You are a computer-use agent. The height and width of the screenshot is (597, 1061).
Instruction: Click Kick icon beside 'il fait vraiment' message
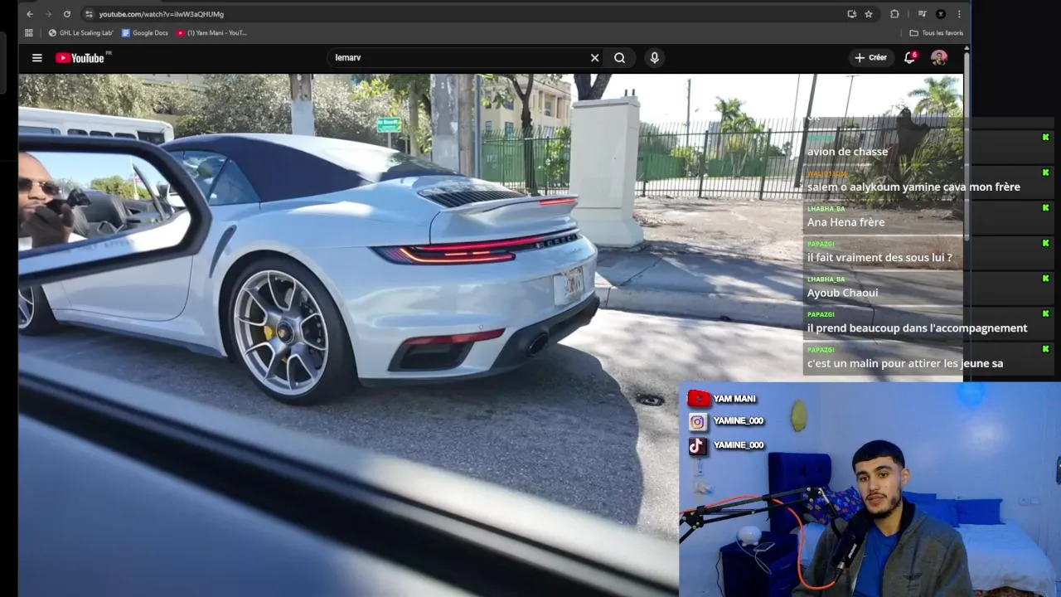(1046, 243)
